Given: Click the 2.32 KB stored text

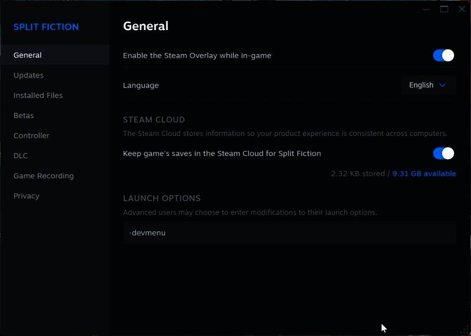Looking at the screenshot, I should (x=357, y=174).
